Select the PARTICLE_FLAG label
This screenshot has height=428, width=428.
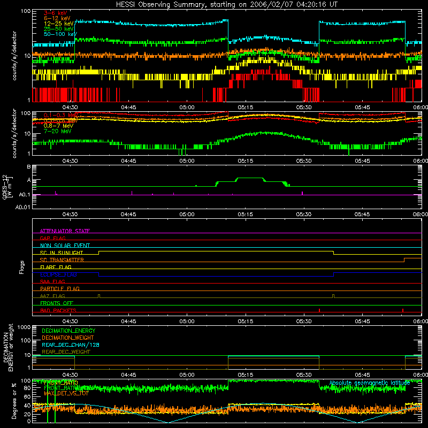click(60, 288)
